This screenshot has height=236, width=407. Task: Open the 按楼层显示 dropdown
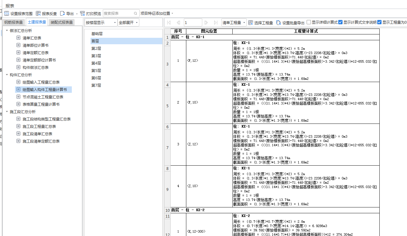101,22
